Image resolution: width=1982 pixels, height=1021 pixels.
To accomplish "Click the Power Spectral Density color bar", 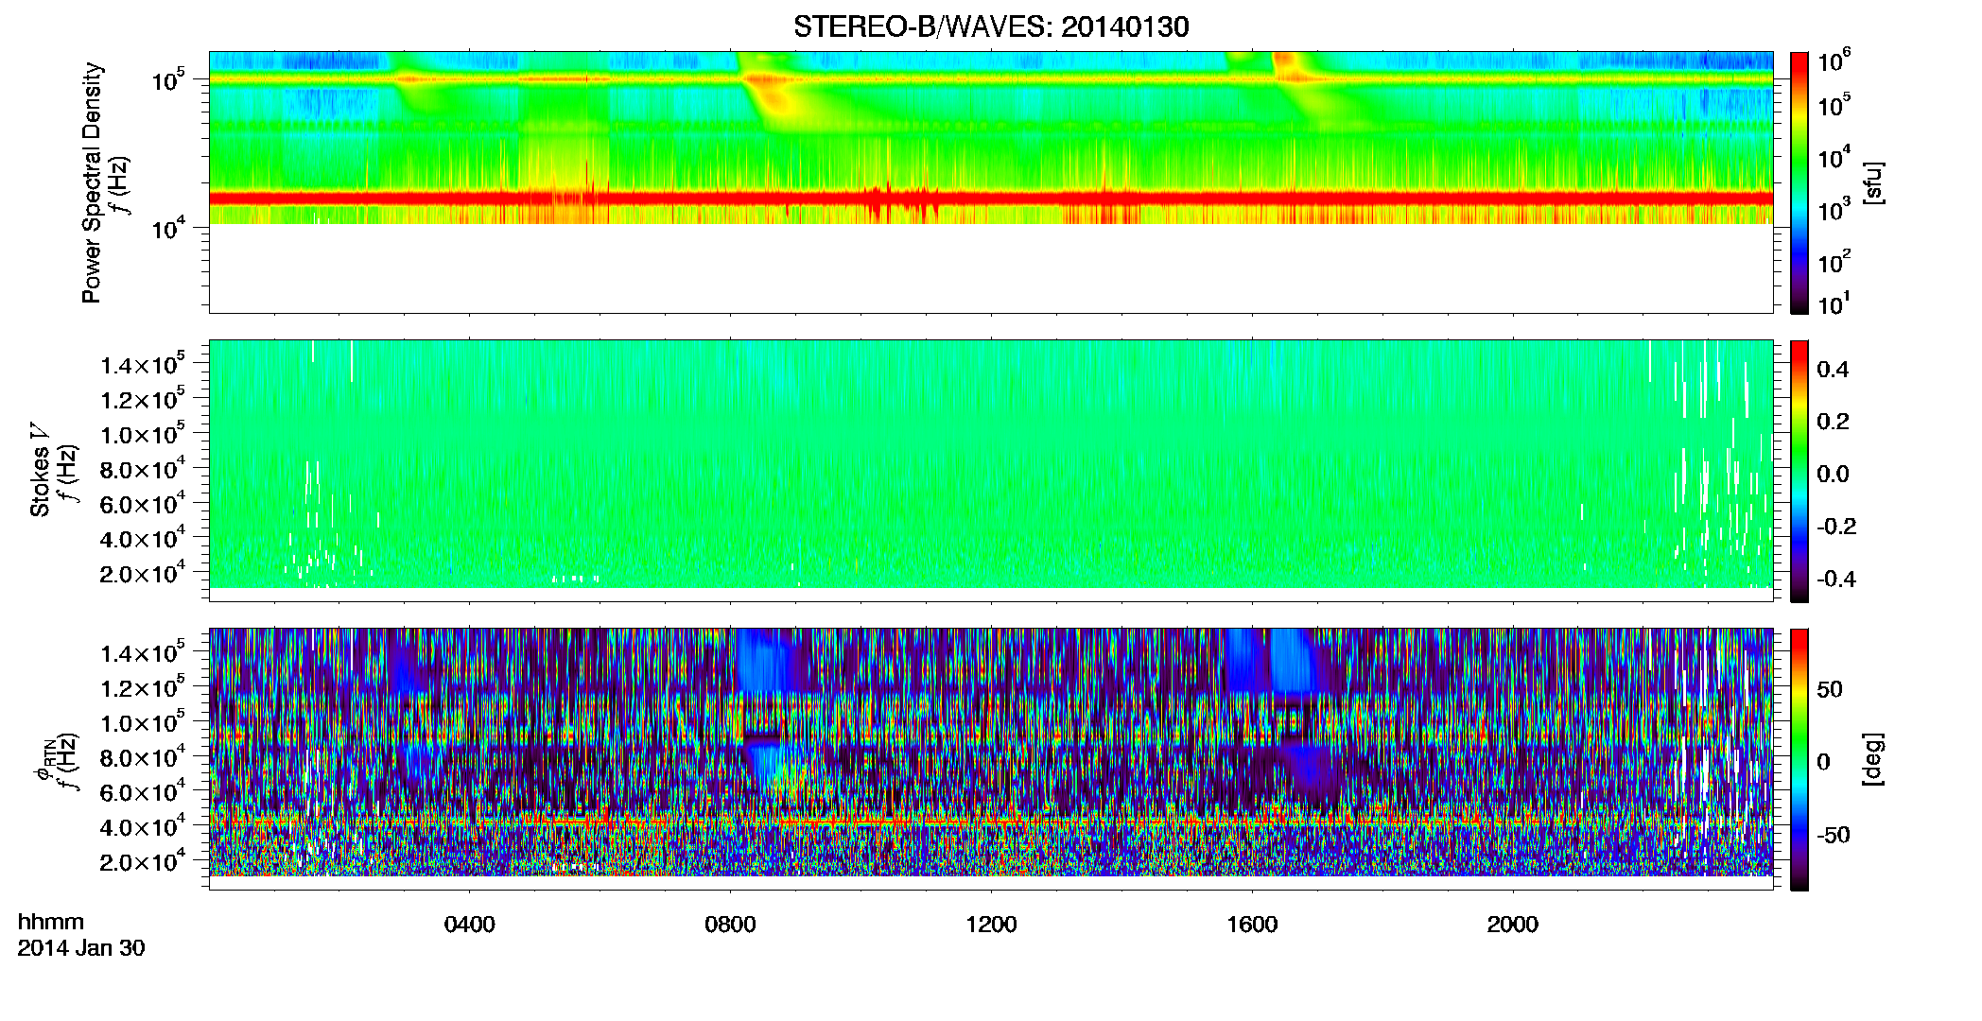I will click(x=1799, y=182).
